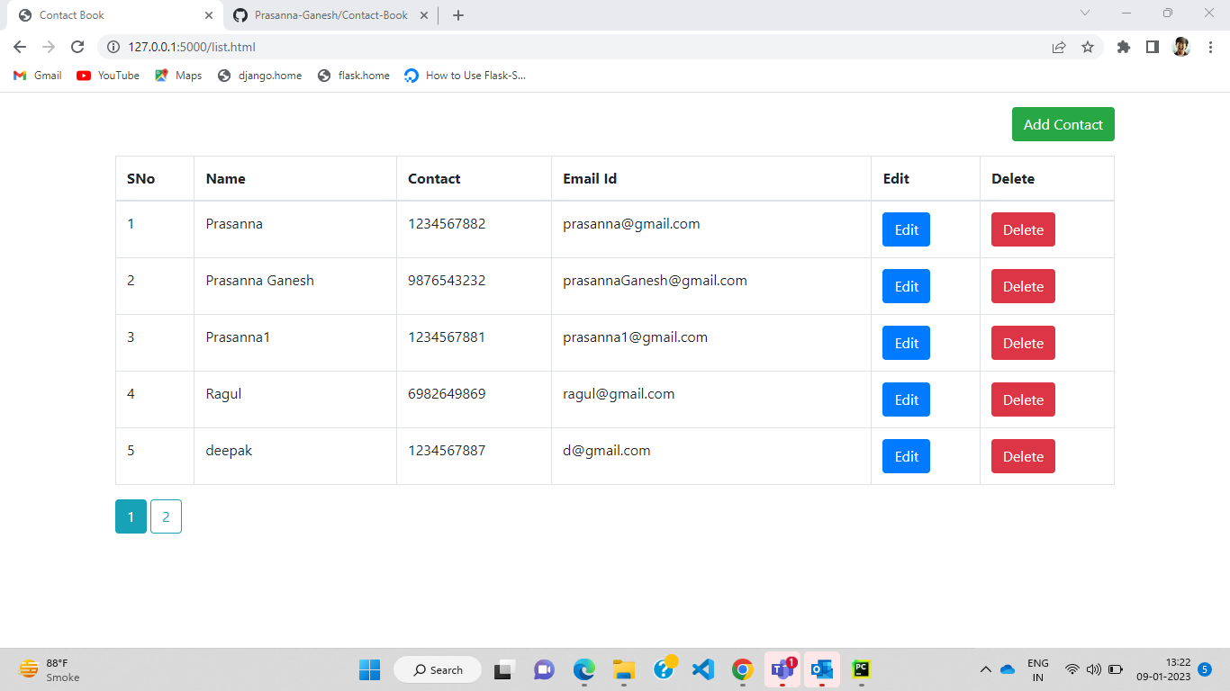The width and height of the screenshot is (1230, 691).
Task: Toggle the browser side panel icon
Action: pyautogui.click(x=1153, y=47)
